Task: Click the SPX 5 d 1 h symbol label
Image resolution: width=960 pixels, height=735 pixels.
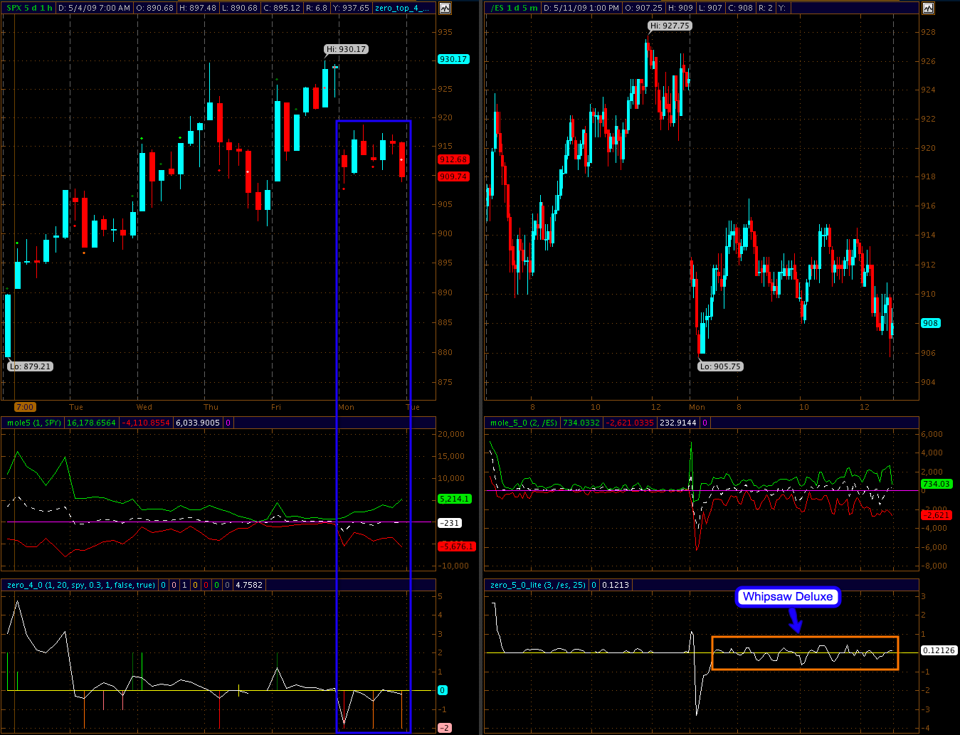Action: 29,8
